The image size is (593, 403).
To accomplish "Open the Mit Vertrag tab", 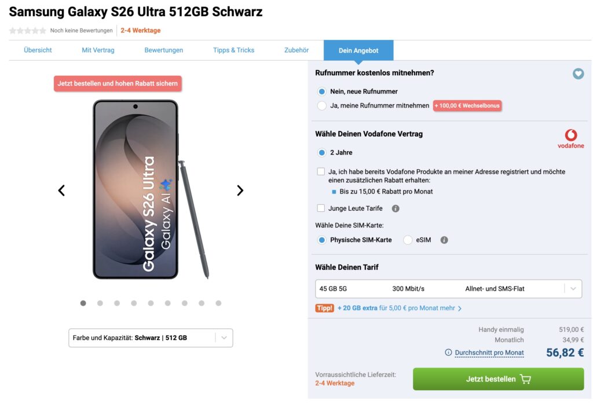I will click(98, 50).
